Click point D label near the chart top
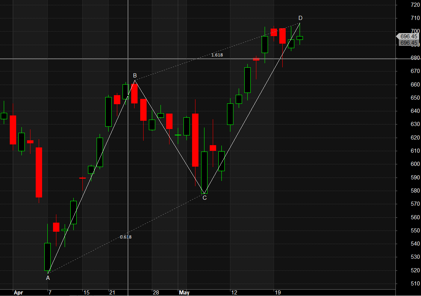Screen dimensions: 421x296 (x=300, y=18)
